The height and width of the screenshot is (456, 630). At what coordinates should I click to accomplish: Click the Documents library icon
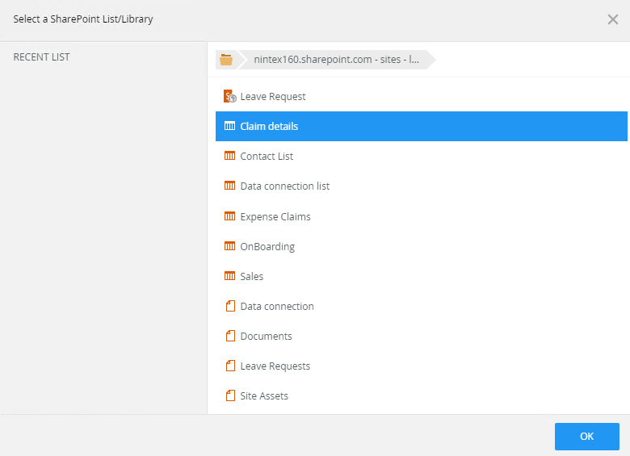229,336
